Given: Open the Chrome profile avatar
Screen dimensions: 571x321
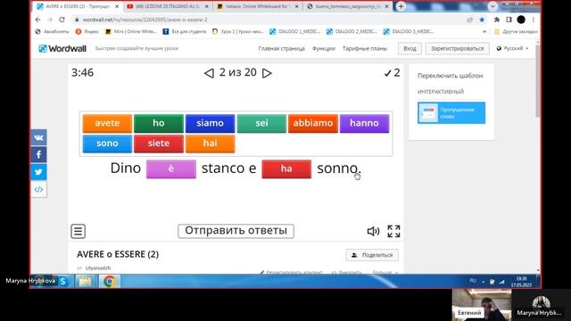Looking at the screenshot, I should click(521, 20).
